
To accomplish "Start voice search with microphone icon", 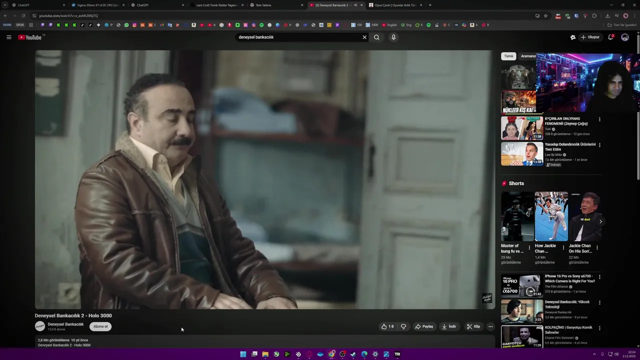I will coord(393,37).
